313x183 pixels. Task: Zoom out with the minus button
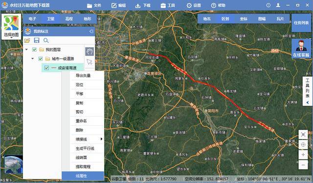[x=303, y=165]
